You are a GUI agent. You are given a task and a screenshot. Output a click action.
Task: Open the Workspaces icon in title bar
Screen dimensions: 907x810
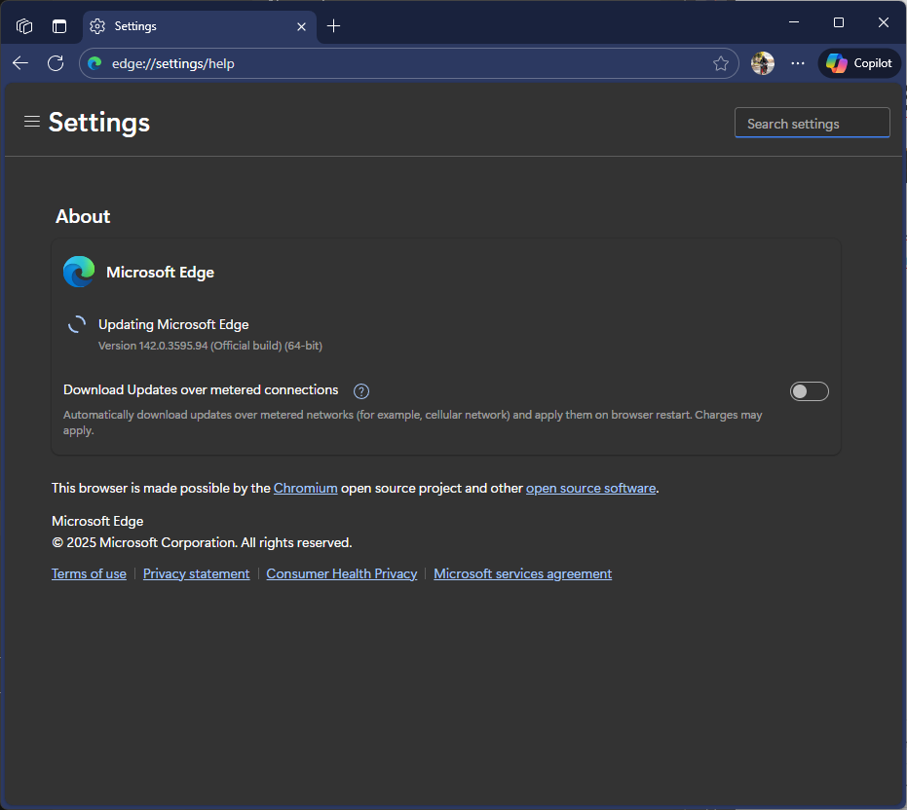[x=24, y=26]
